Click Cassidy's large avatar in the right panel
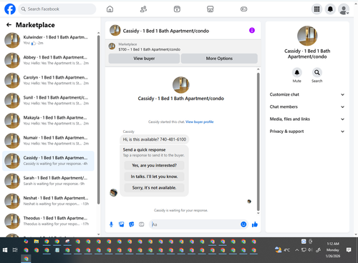This screenshot has width=358, height=263. click(307, 36)
